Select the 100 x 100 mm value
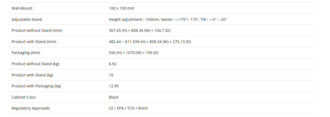The height and width of the screenshot is (117, 330). (x=121, y=8)
